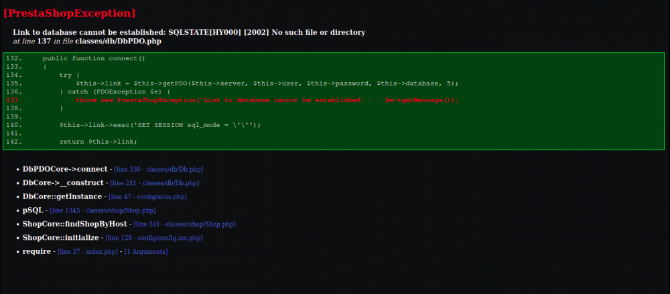The height and width of the screenshot is (294, 670).
Task: Click the [PrestaShopException] heading
Action: 70,13
